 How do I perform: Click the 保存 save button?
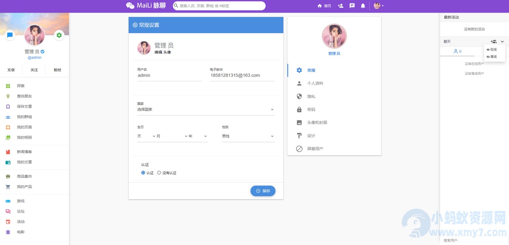[x=263, y=191]
